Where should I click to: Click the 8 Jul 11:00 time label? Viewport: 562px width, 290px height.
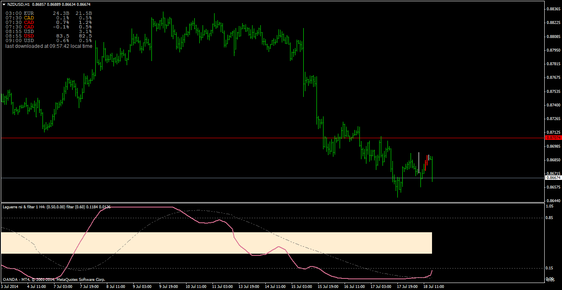point(116,286)
